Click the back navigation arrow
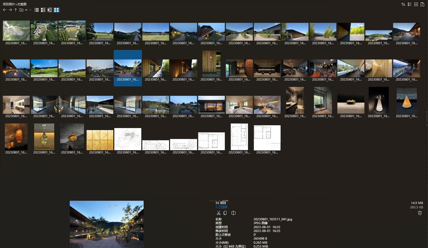This screenshot has height=248, width=428. tap(5, 10)
